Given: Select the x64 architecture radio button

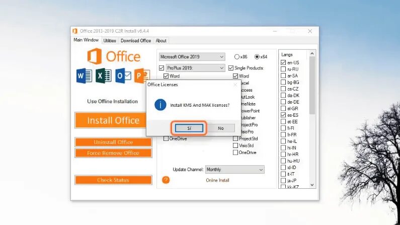Looking at the screenshot, I should tap(257, 57).
